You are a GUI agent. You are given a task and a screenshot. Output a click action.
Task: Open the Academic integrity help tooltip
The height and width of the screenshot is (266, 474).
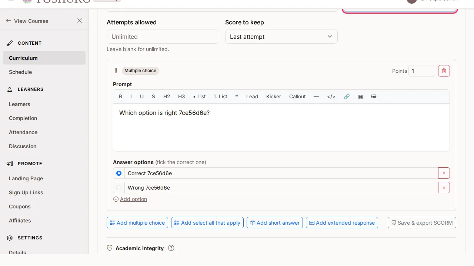pyautogui.click(x=171, y=248)
